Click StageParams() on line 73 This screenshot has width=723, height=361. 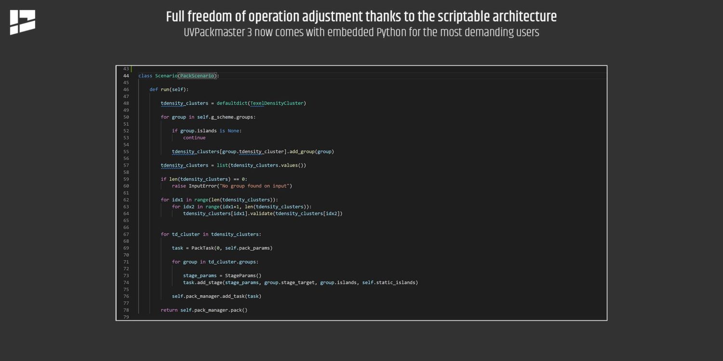[243, 275]
